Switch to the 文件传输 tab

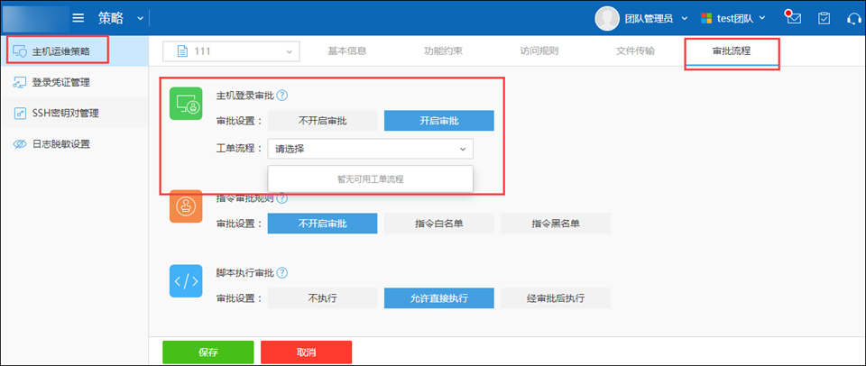coord(635,51)
